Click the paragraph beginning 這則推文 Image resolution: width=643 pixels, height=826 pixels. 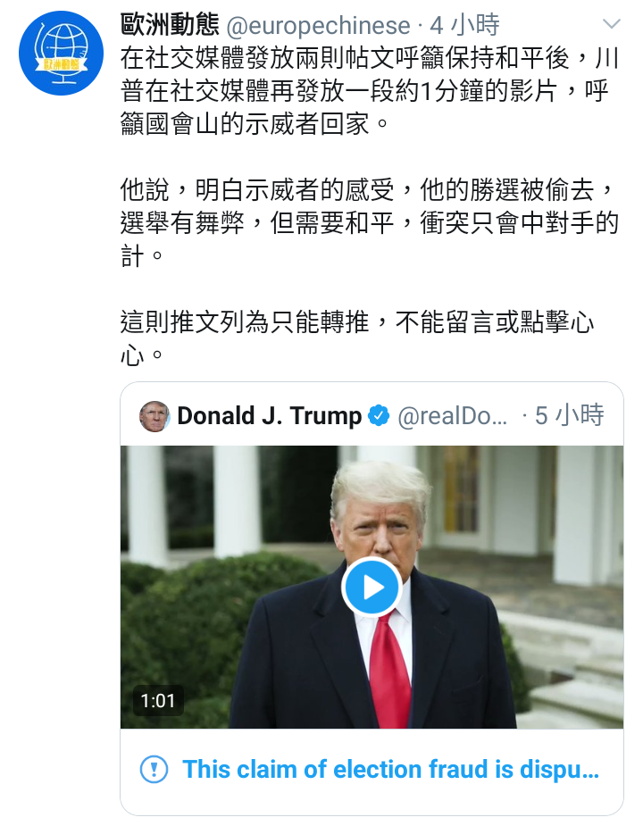click(x=357, y=338)
